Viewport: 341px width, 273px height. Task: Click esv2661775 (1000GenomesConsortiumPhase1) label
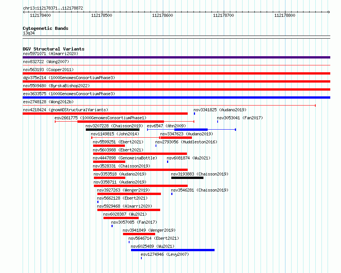click(100, 118)
